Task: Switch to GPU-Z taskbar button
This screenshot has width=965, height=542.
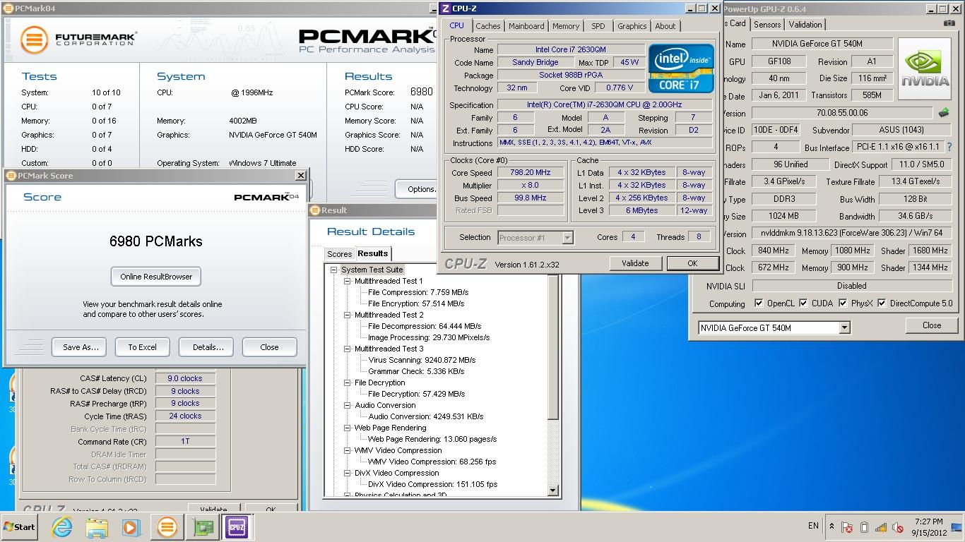Action: [203, 527]
